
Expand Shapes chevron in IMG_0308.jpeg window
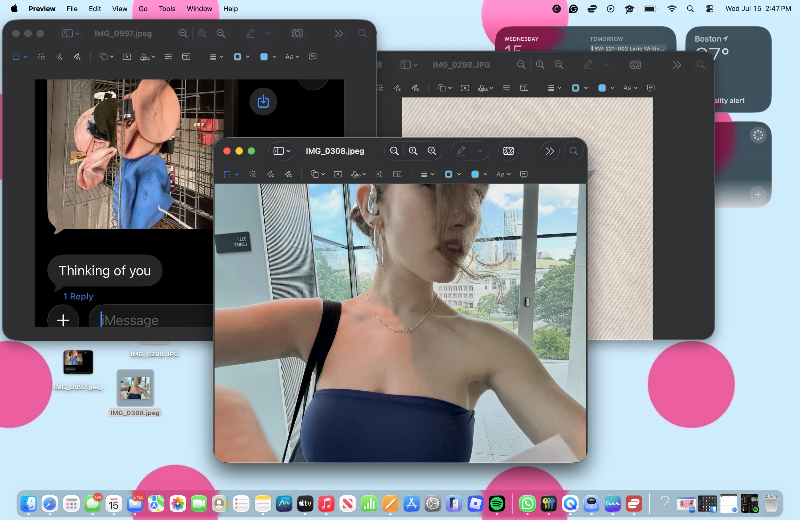[x=323, y=174]
